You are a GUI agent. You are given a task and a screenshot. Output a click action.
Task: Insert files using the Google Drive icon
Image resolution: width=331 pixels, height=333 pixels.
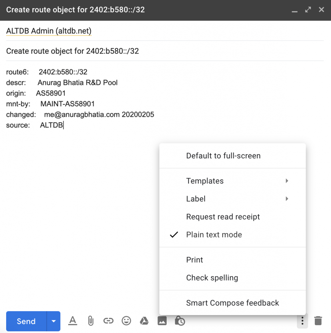144,321
